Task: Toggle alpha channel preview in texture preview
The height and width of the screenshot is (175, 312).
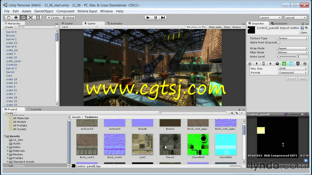Action: [286, 114]
